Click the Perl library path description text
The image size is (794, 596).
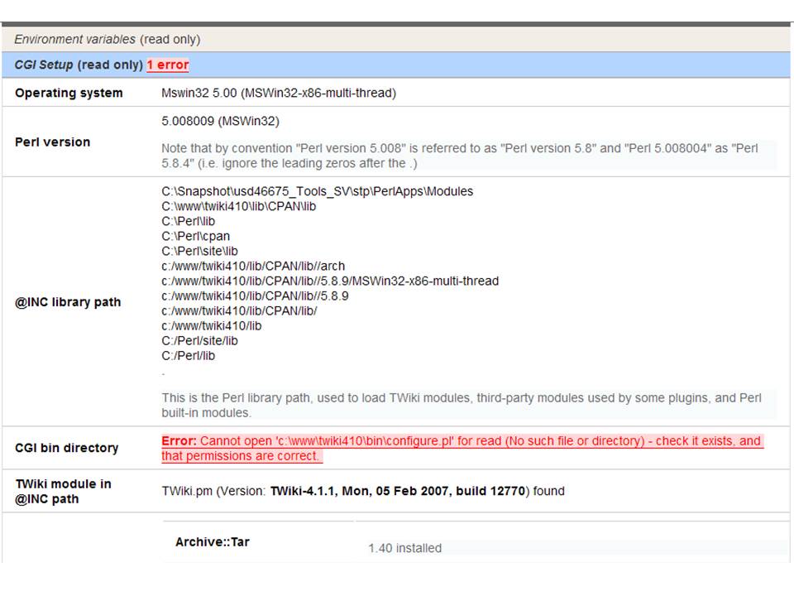461,405
